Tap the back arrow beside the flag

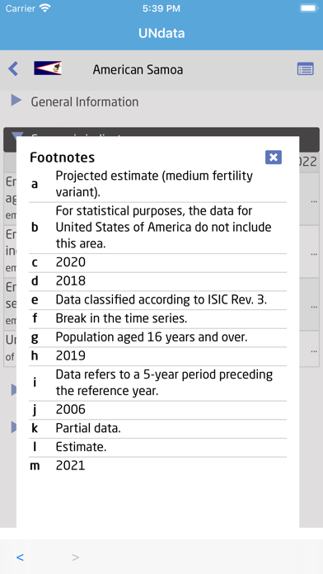13,68
